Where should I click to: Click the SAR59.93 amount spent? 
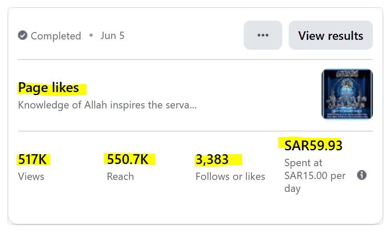(313, 146)
